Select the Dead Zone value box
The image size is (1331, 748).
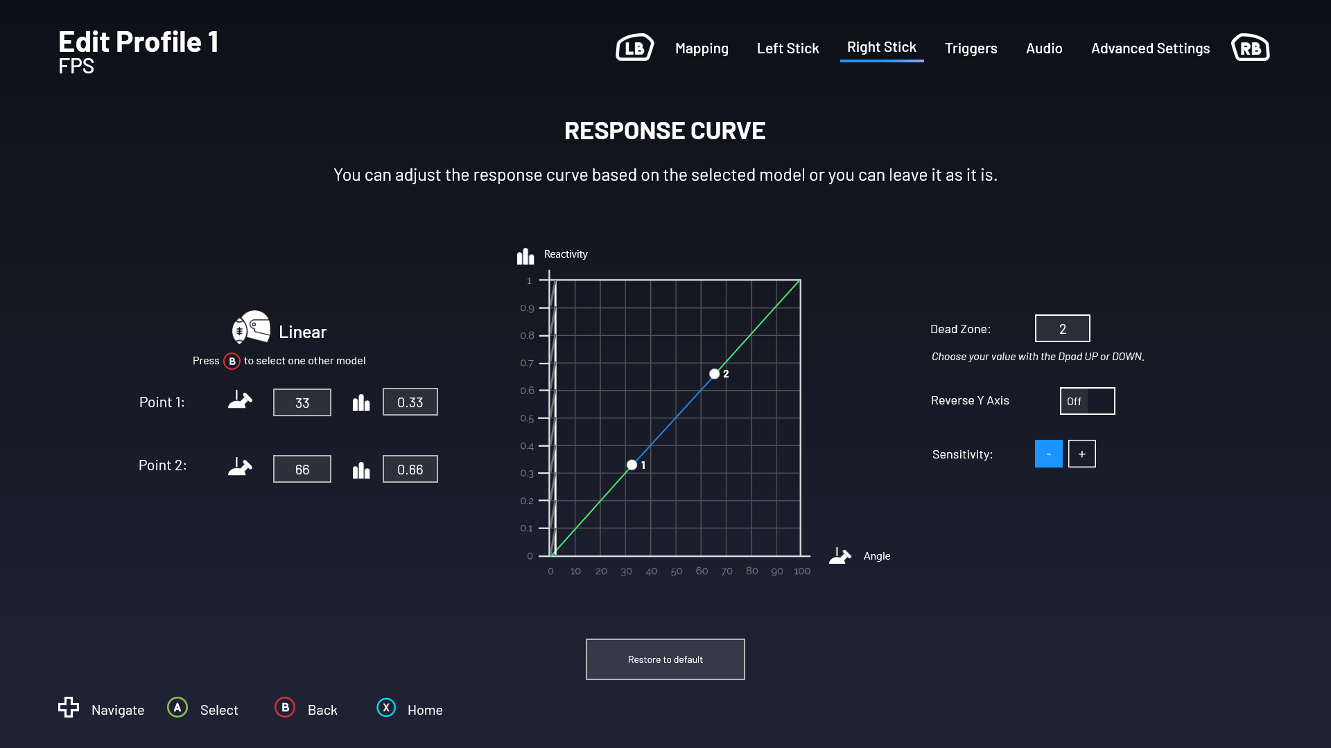click(x=1062, y=328)
